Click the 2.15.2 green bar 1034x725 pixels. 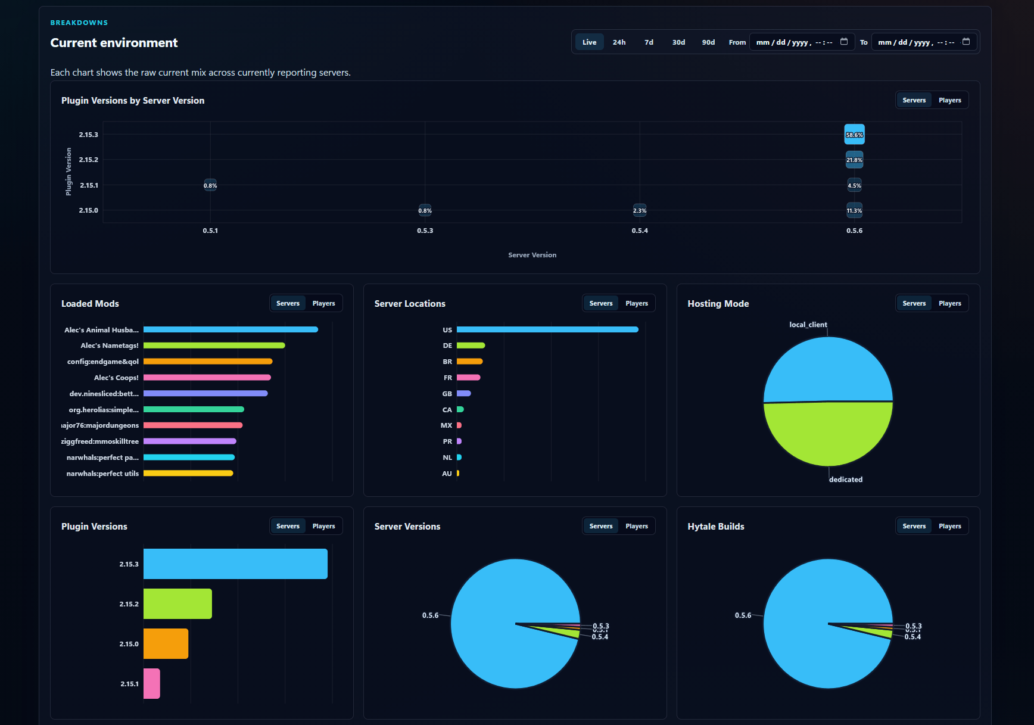click(177, 604)
